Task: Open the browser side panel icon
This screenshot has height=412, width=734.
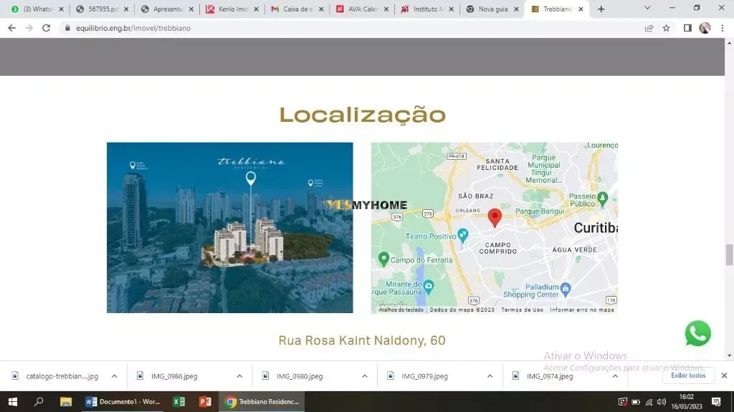Action: pos(687,28)
